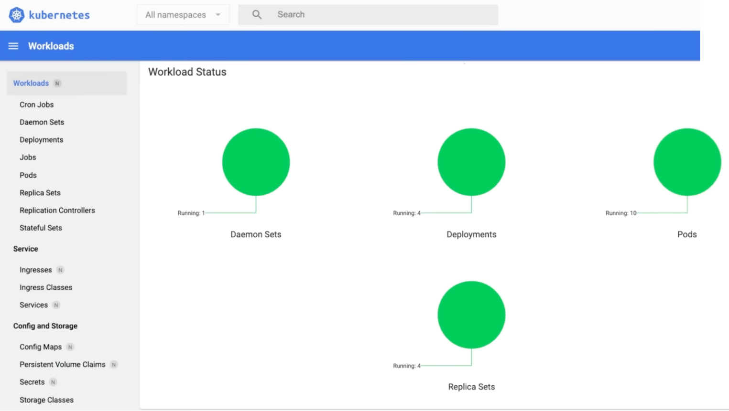Click the N badge beside Ingresses
The height and width of the screenshot is (411, 729).
coord(60,270)
